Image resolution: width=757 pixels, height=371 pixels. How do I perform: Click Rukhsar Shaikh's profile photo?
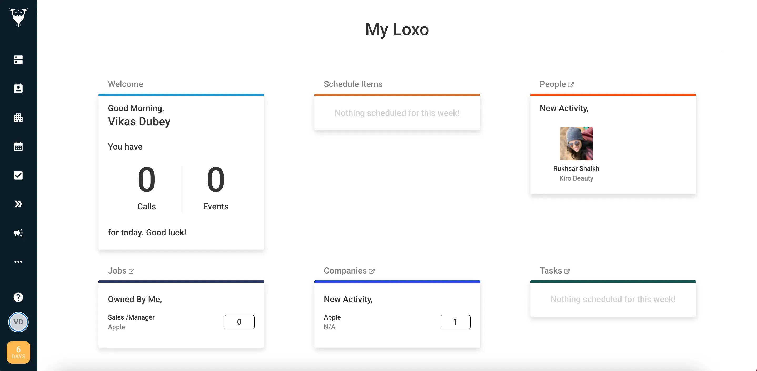click(x=576, y=143)
